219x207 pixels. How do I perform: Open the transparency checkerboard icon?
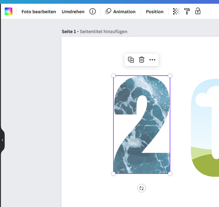point(176,12)
